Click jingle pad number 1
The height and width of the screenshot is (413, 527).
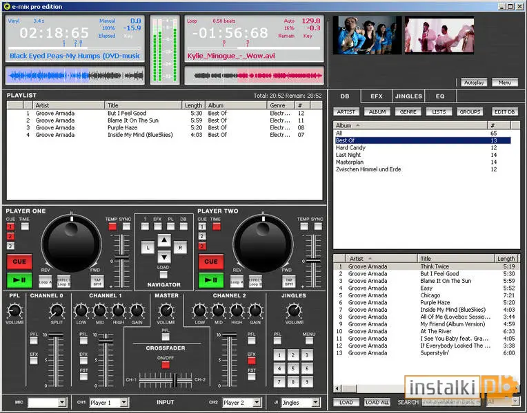(279, 355)
